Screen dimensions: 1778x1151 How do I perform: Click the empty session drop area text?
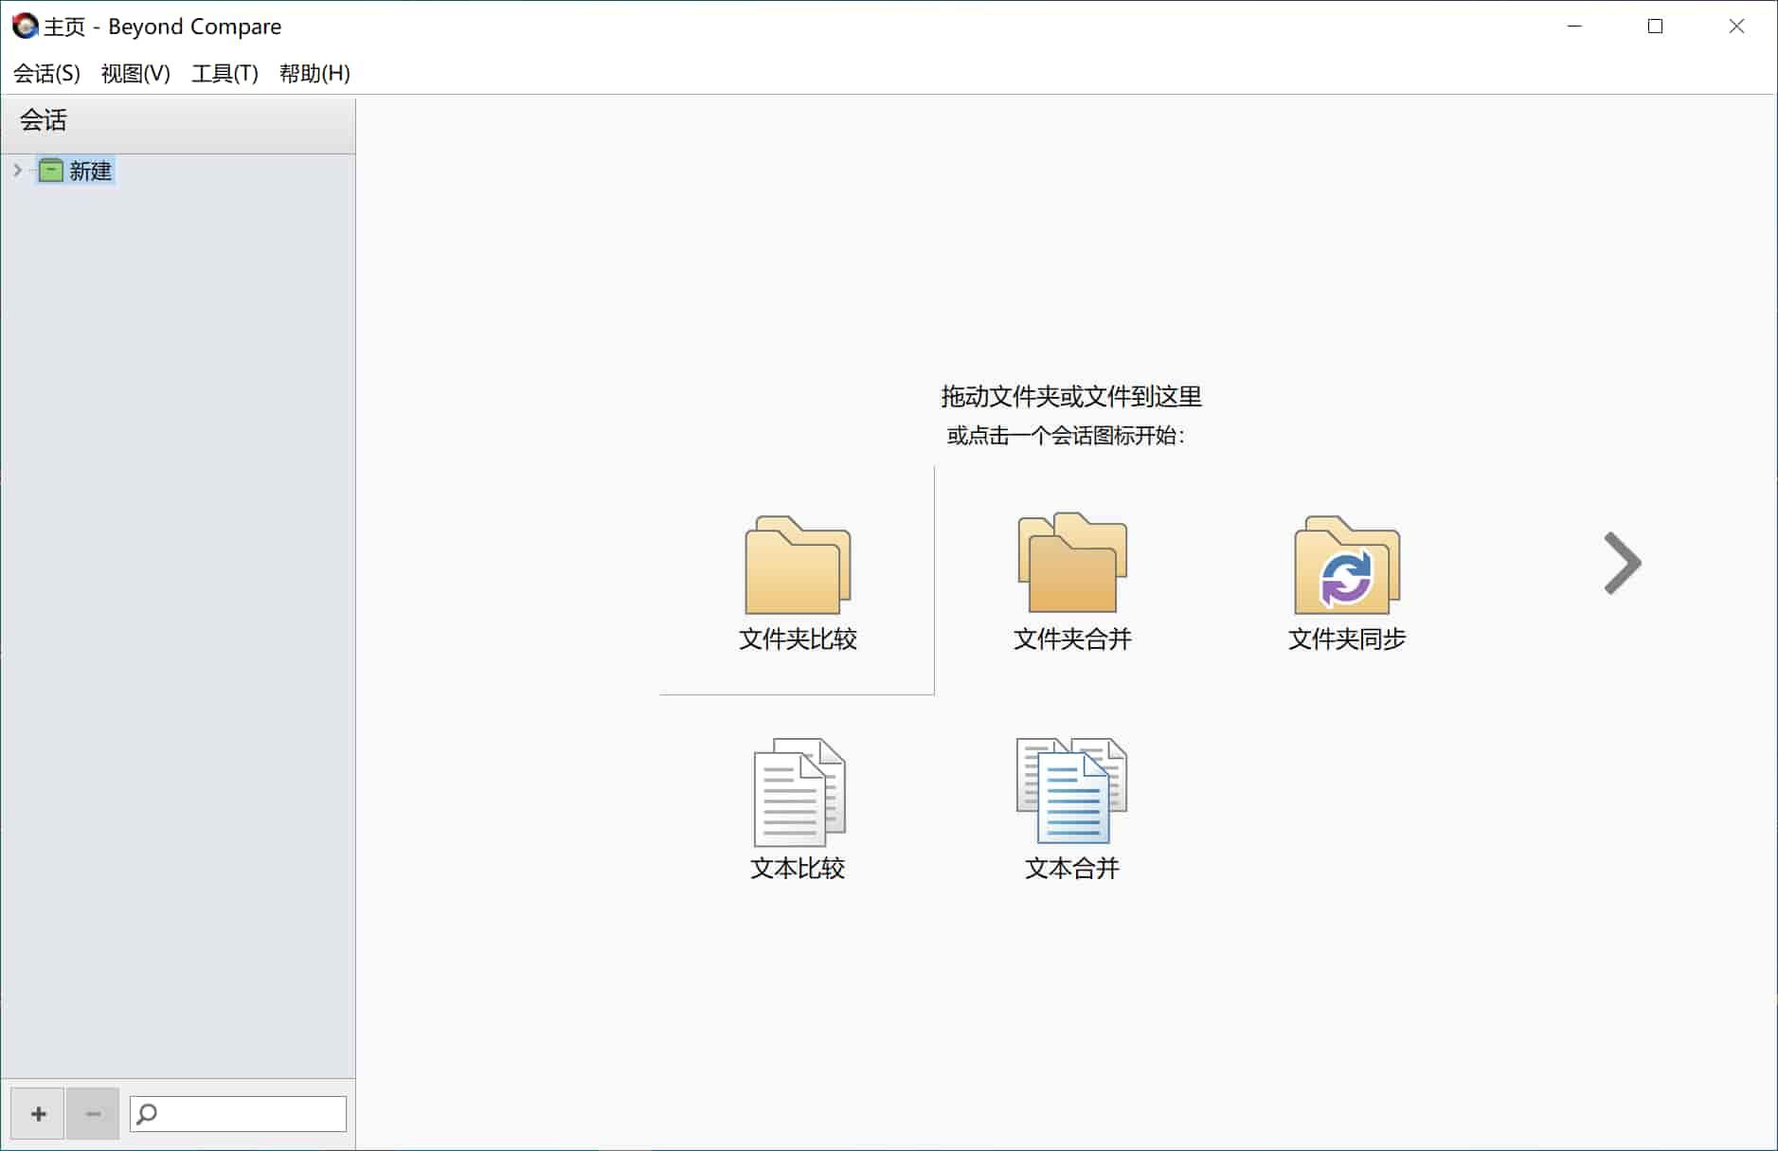(1070, 396)
